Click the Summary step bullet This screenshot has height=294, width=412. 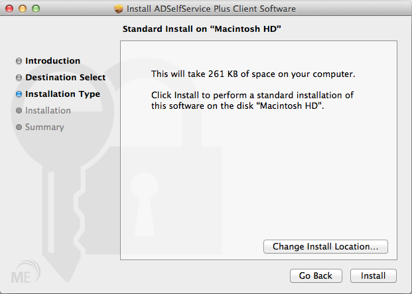tap(19, 127)
